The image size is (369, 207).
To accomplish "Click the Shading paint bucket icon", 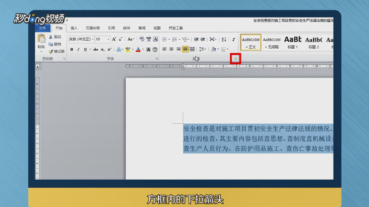I will (214, 49).
